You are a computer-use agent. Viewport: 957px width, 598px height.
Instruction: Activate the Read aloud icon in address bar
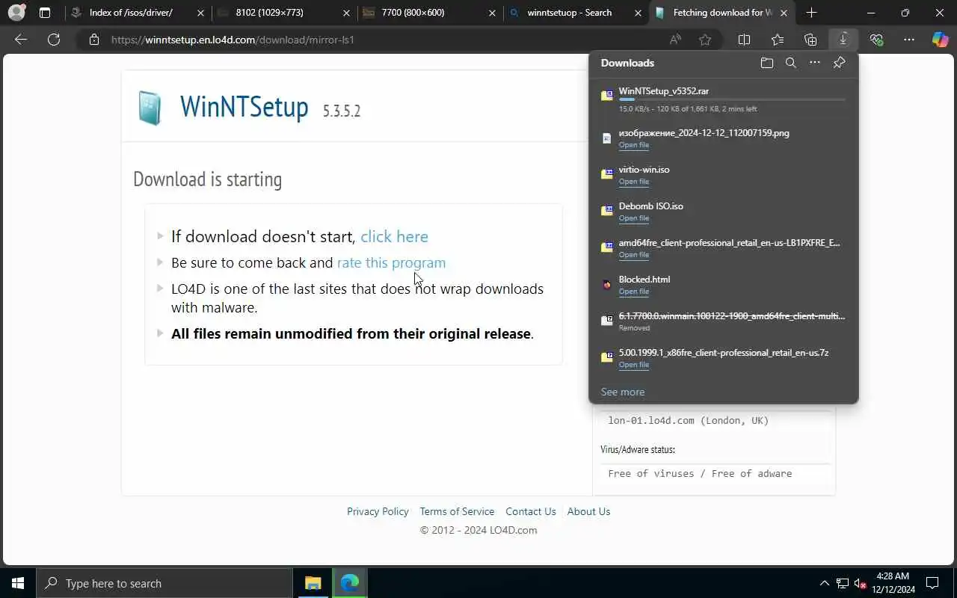point(675,40)
